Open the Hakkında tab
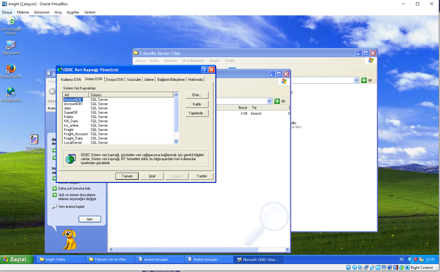This screenshot has width=440, height=272. click(x=195, y=80)
